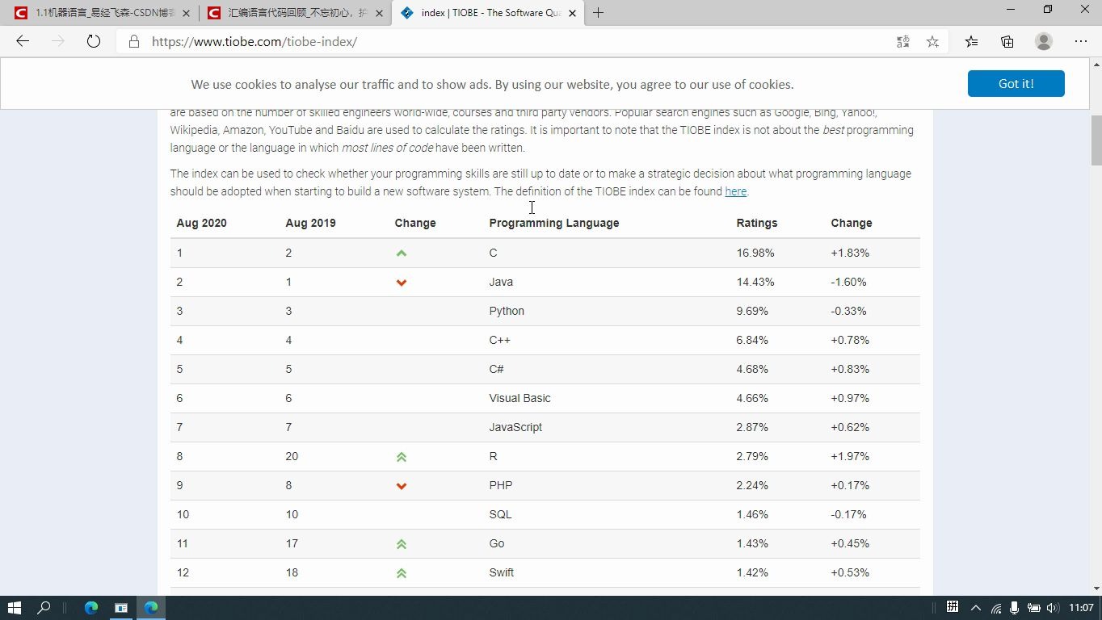Click the 14.43% rating for Java

755,282
